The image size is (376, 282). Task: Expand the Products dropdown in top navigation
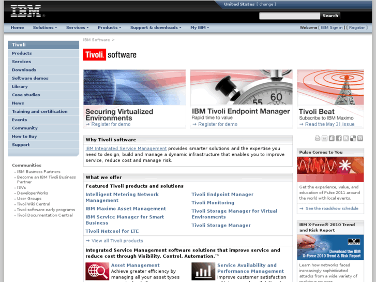coord(109,27)
